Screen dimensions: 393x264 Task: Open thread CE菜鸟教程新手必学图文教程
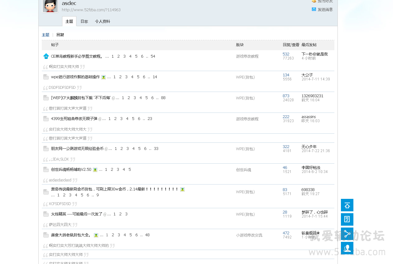77,56
